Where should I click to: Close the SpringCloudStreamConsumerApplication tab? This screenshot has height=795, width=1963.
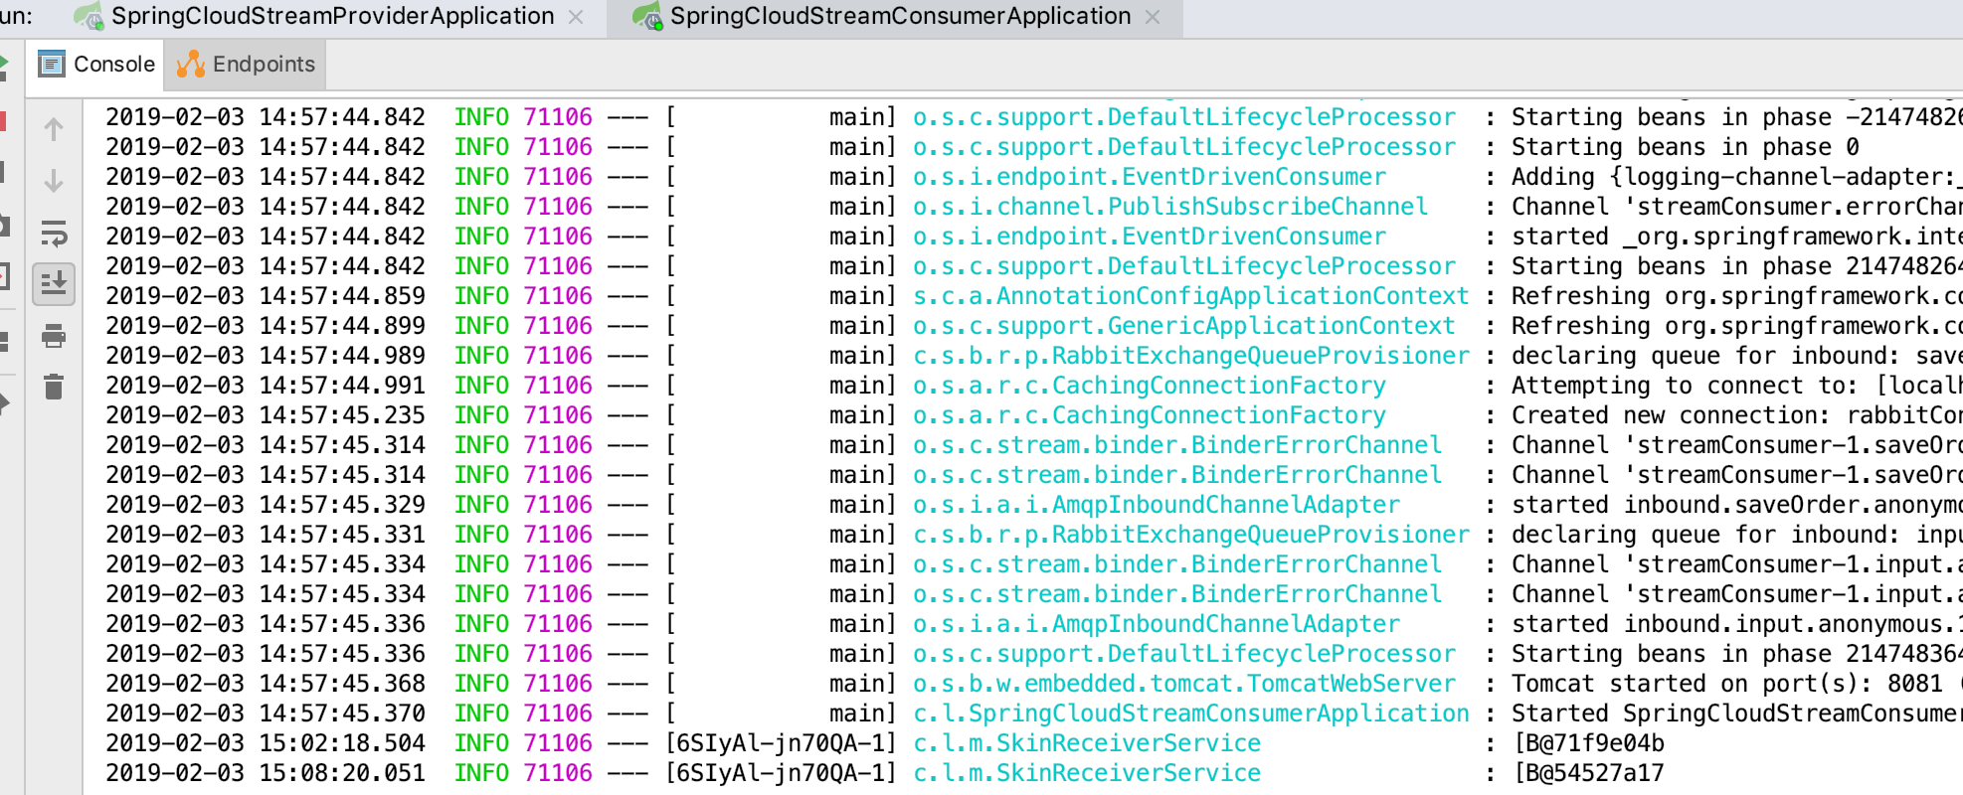(1153, 17)
